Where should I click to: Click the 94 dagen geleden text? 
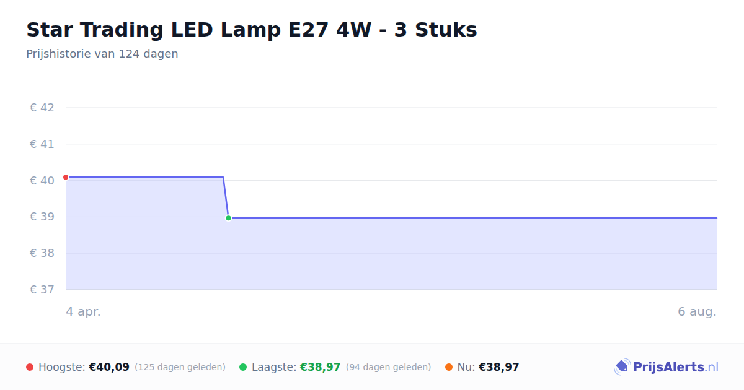click(x=388, y=367)
